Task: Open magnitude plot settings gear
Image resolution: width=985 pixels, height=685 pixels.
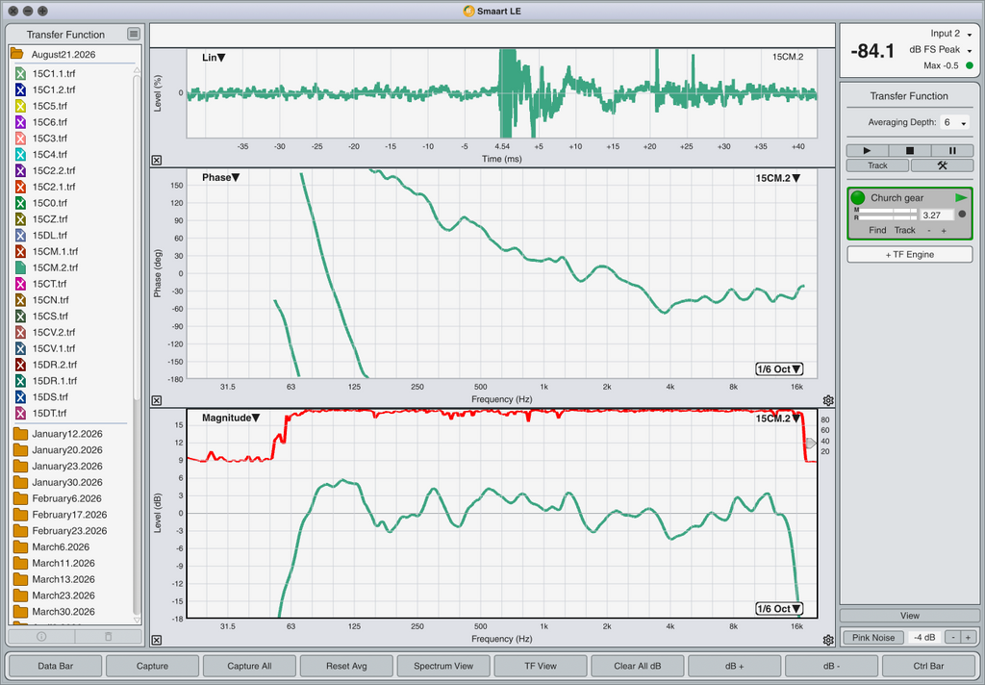Action: [x=828, y=640]
